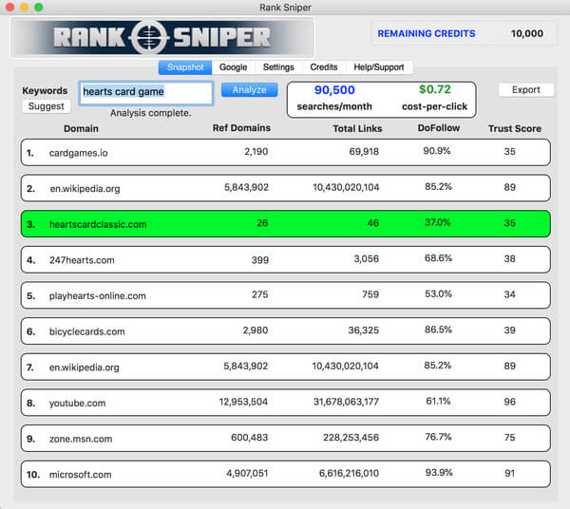Image resolution: width=570 pixels, height=509 pixels.
Task: Select the zone.msn.com domain
Action: point(81,439)
